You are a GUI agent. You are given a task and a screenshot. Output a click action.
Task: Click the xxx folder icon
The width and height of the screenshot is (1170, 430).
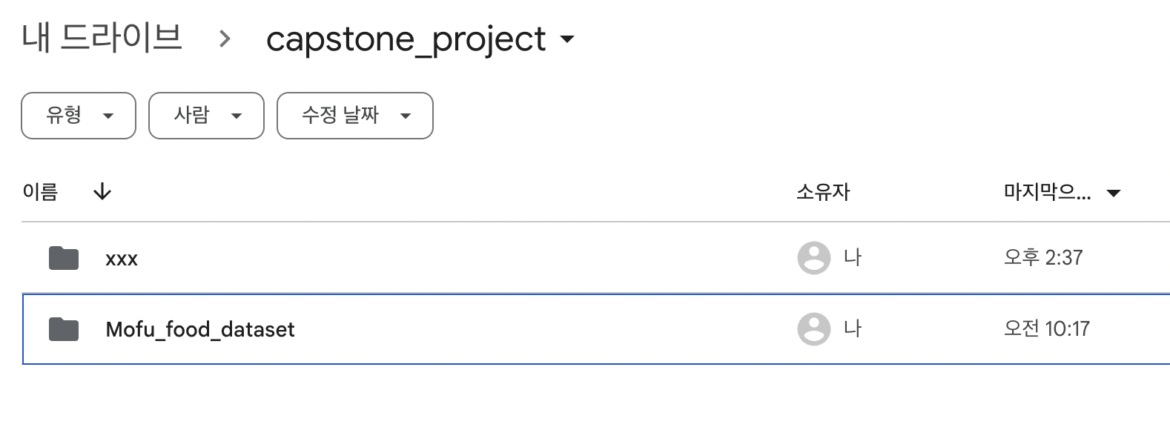(x=64, y=258)
